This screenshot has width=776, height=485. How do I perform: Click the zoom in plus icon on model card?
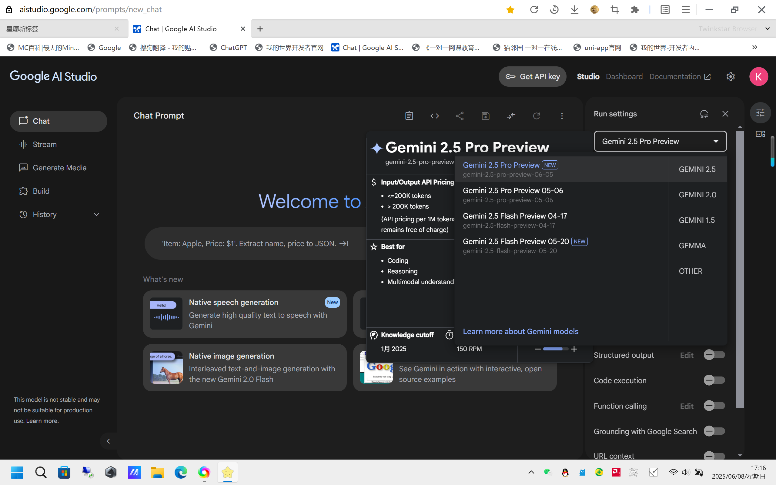(574, 349)
